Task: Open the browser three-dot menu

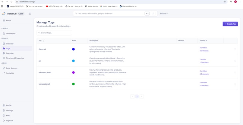Action: point(240,2)
